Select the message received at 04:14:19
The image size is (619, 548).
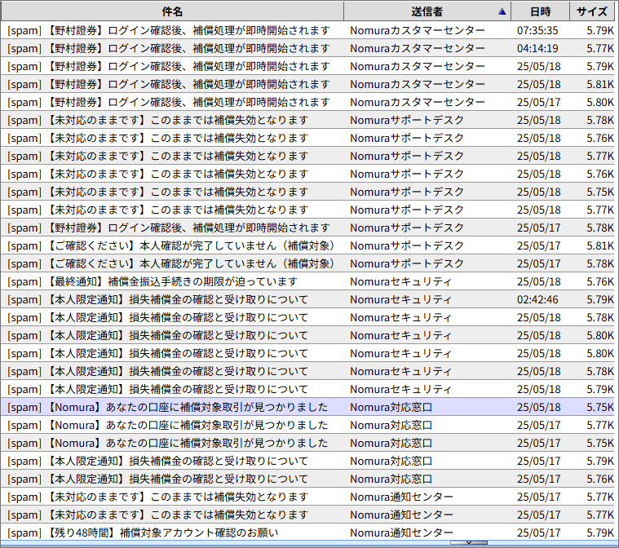(307, 48)
